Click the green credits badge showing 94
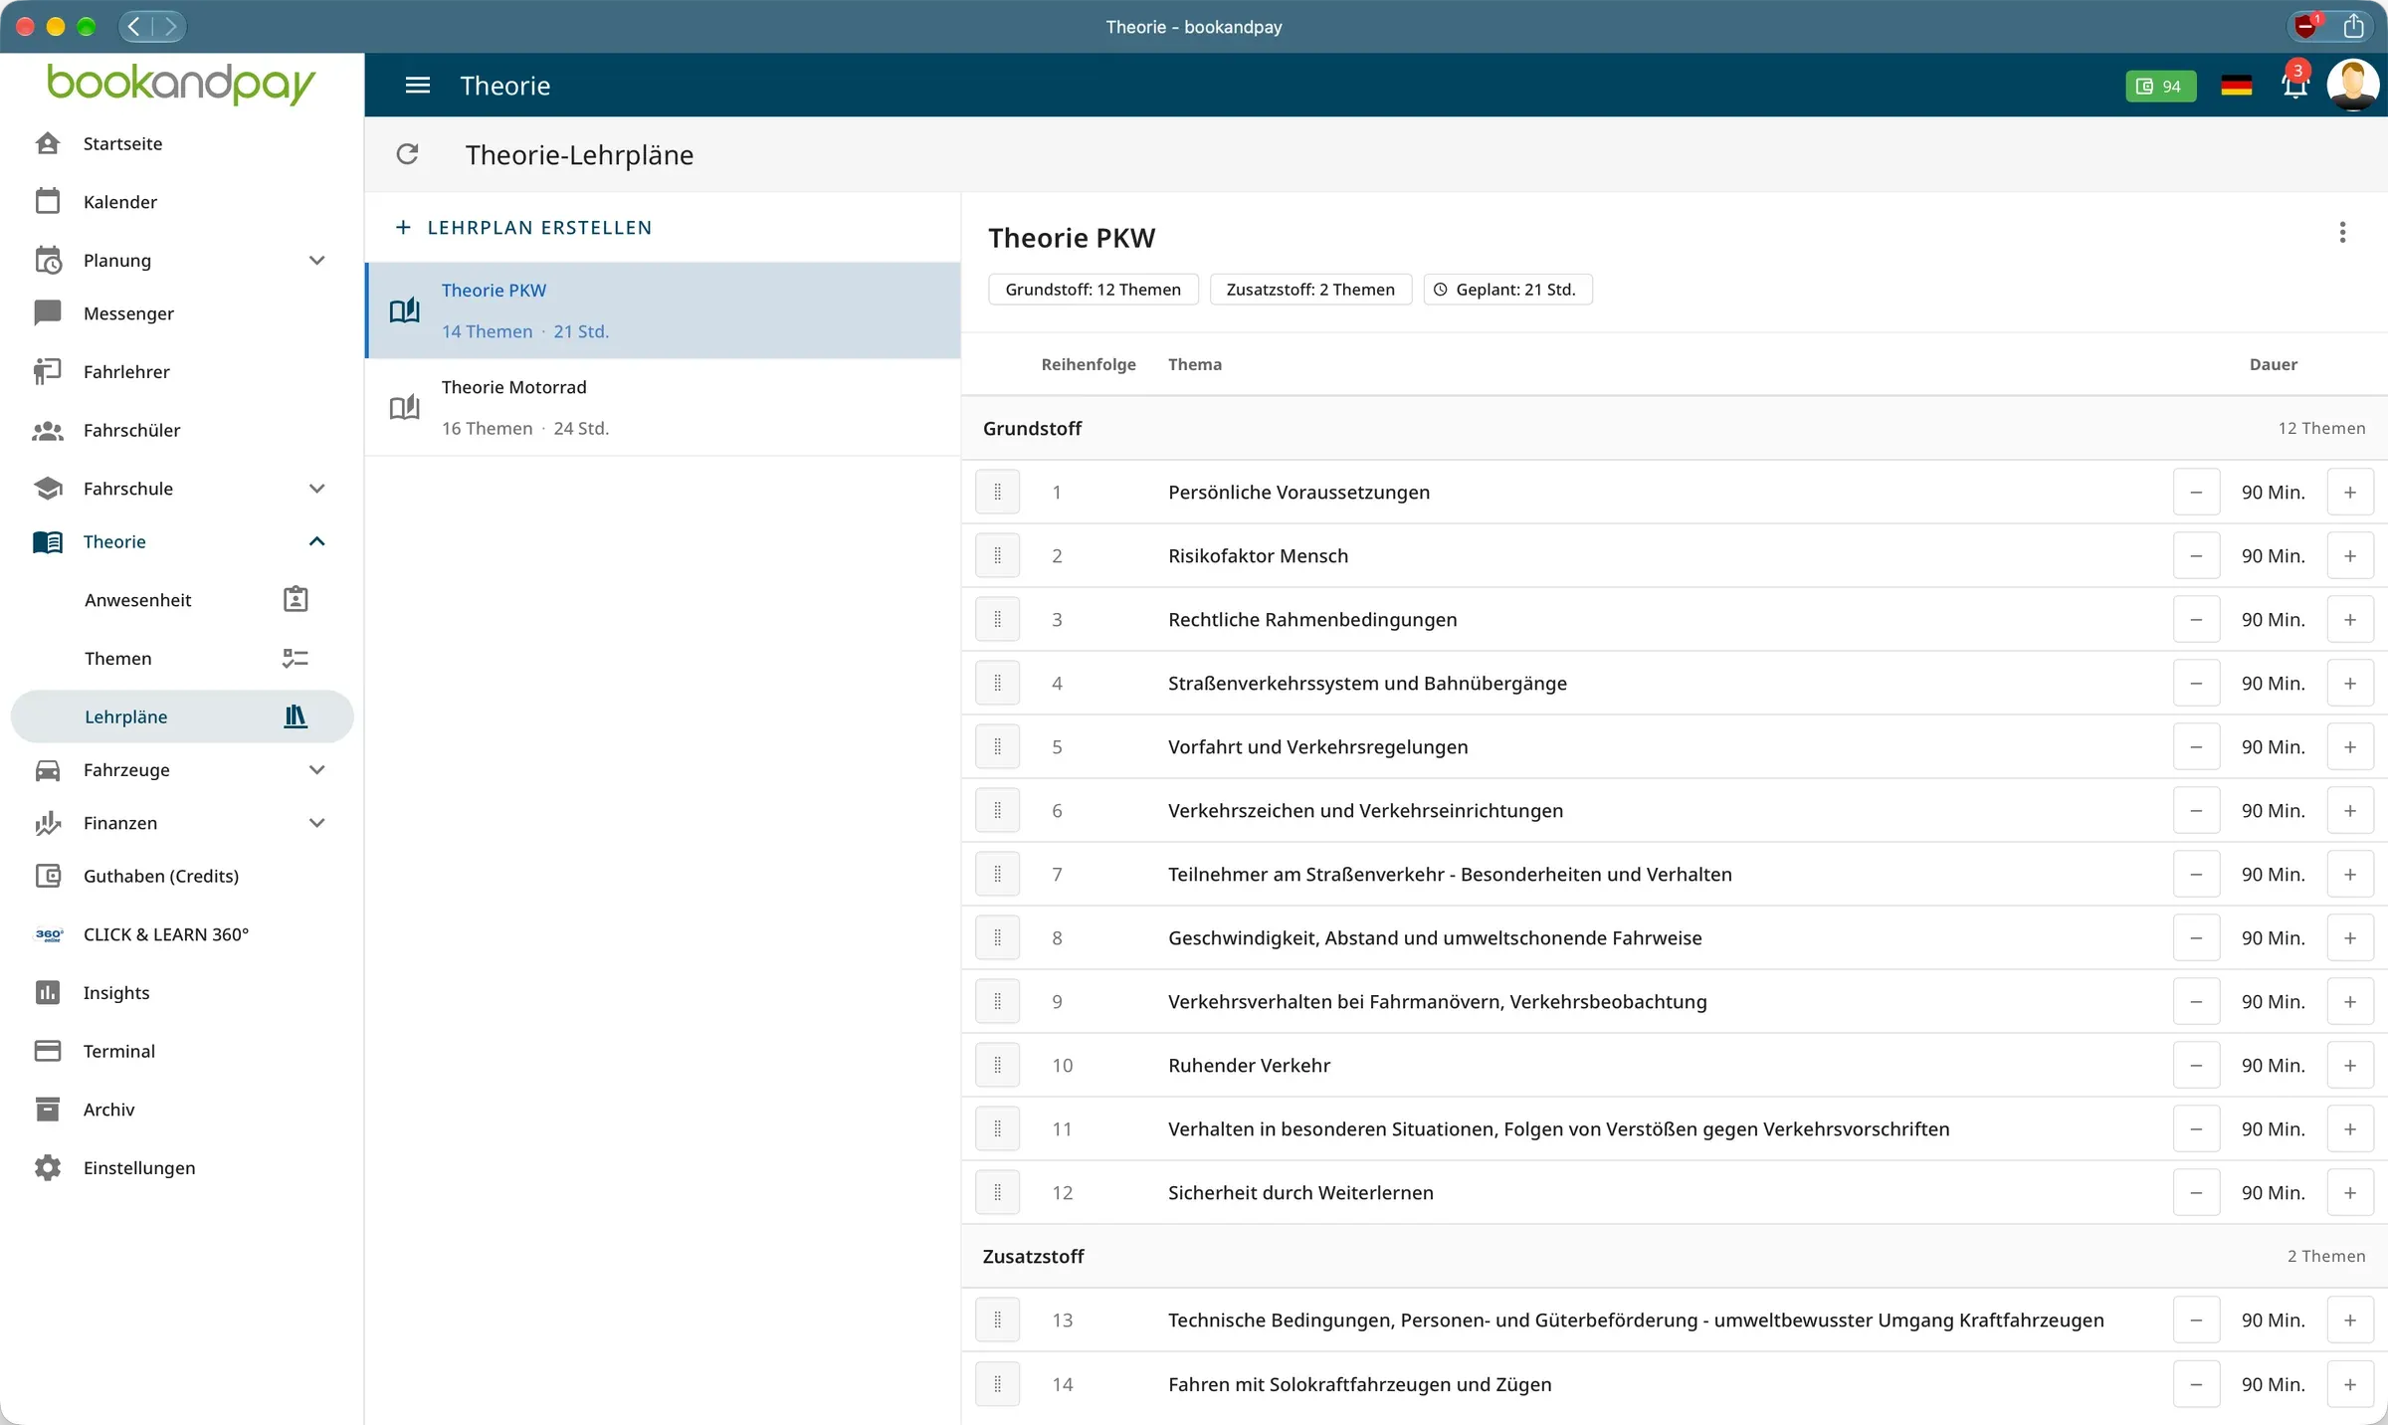Screen dimensions: 2388x1425 (2160, 86)
